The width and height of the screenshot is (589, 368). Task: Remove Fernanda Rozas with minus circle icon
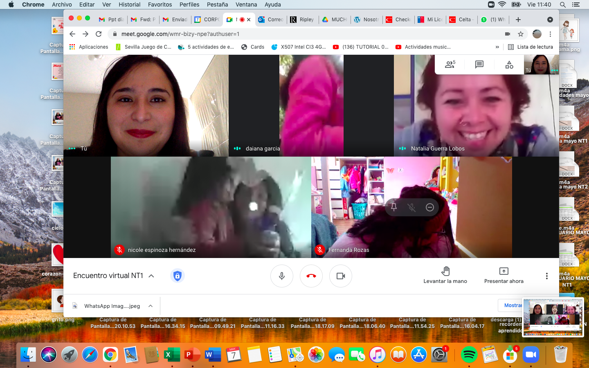(x=430, y=207)
